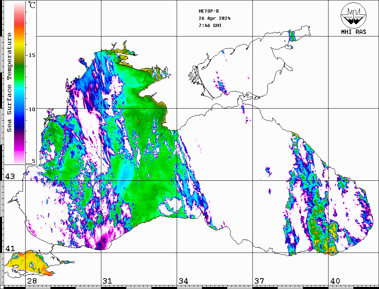
Task: Click the red-orange band of color scale
Action: [19, 27]
